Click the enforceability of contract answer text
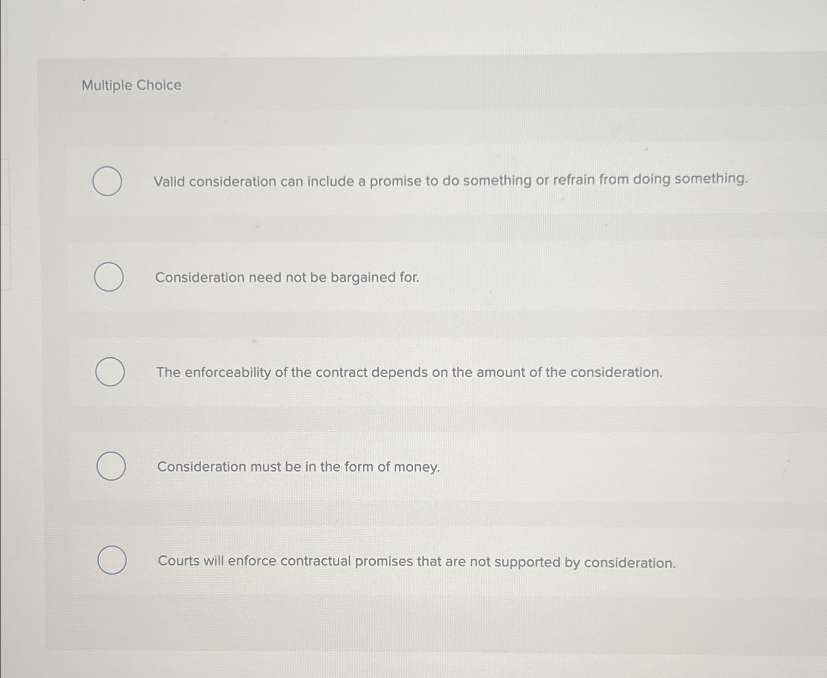 409,372
